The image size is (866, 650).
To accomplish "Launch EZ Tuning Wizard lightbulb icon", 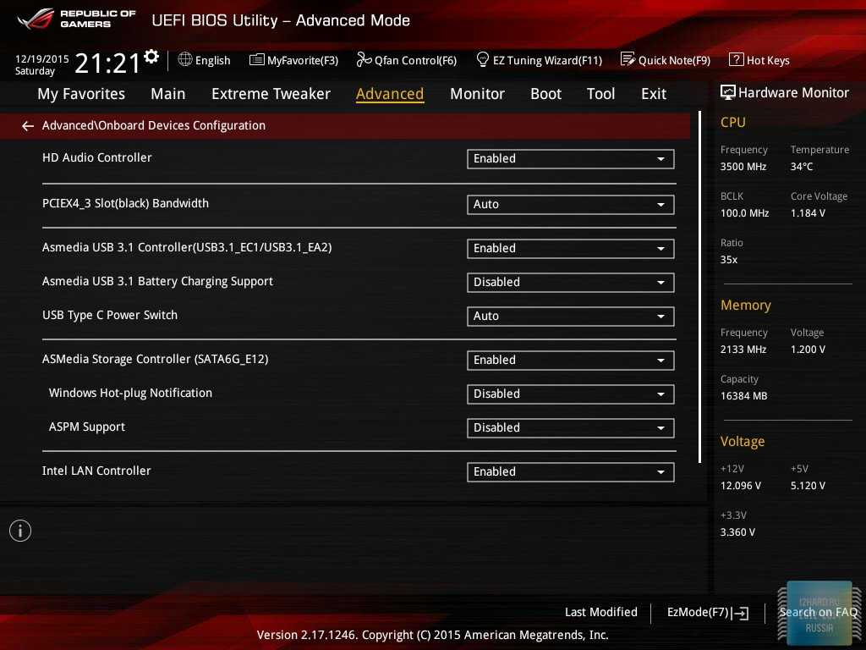I will click(483, 60).
